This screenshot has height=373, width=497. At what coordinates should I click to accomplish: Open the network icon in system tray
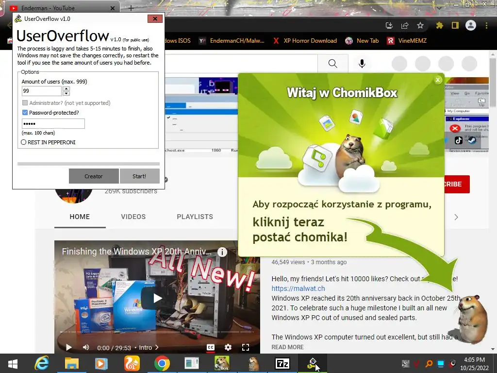click(441, 363)
